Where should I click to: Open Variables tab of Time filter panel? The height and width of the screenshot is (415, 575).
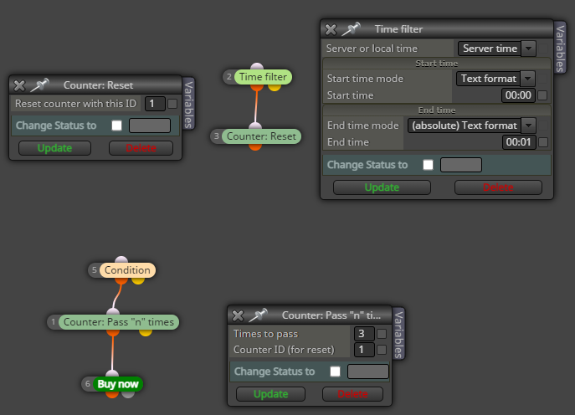pyautogui.click(x=560, y=48)
